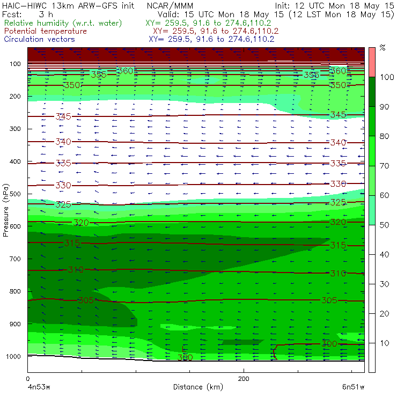This screenshot has width=397, height=397.
Task: Click the 200 hPa pressure axis label
Action: (15, 96)
